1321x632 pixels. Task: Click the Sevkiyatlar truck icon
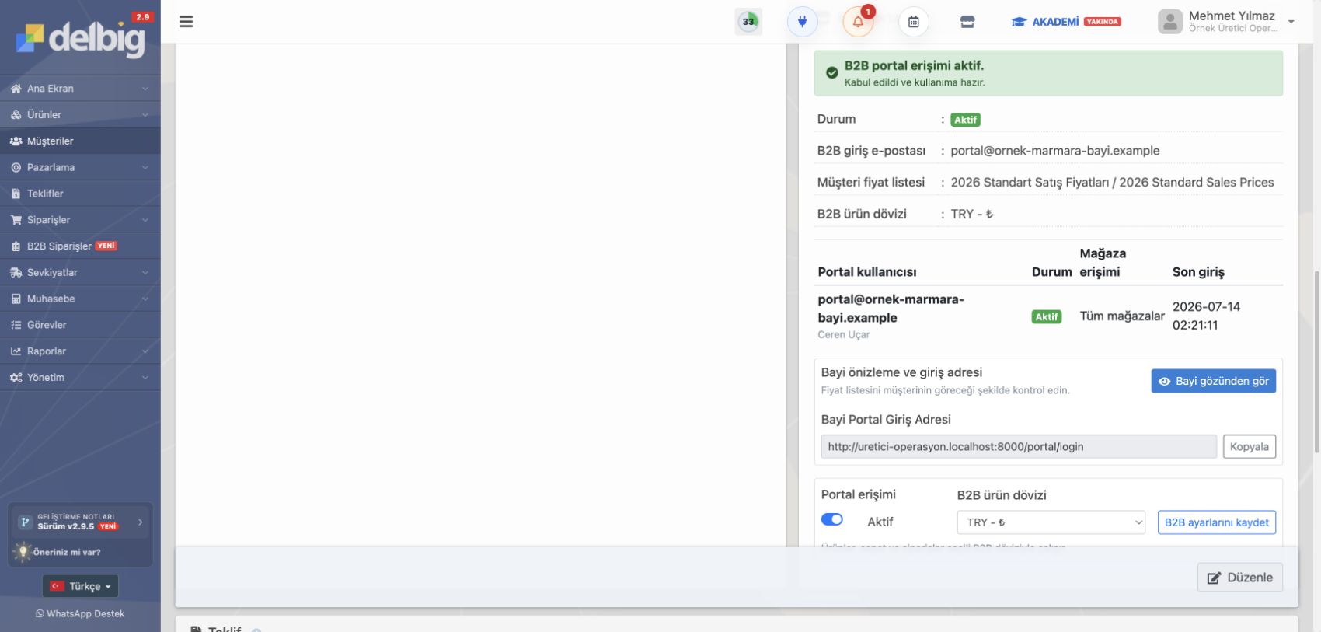16,273
